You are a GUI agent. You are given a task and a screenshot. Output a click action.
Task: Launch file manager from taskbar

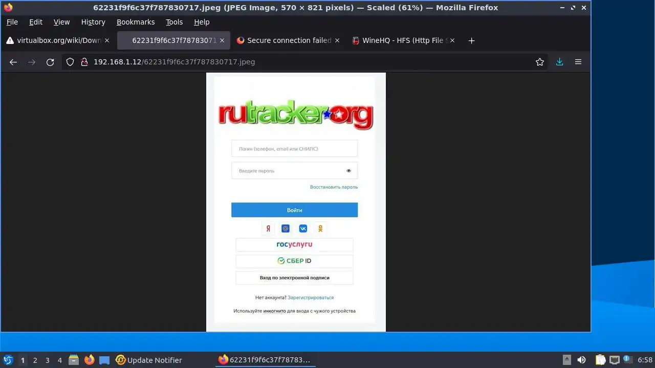coord(74,360)
